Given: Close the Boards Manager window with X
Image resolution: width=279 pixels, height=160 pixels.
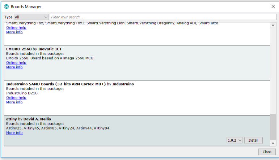Looking at the screenshot, I should click(273, 7).
